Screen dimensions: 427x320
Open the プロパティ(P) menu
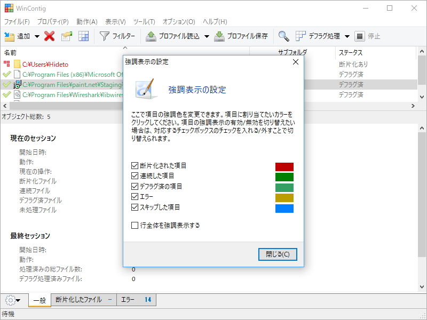tap(53, 21)
